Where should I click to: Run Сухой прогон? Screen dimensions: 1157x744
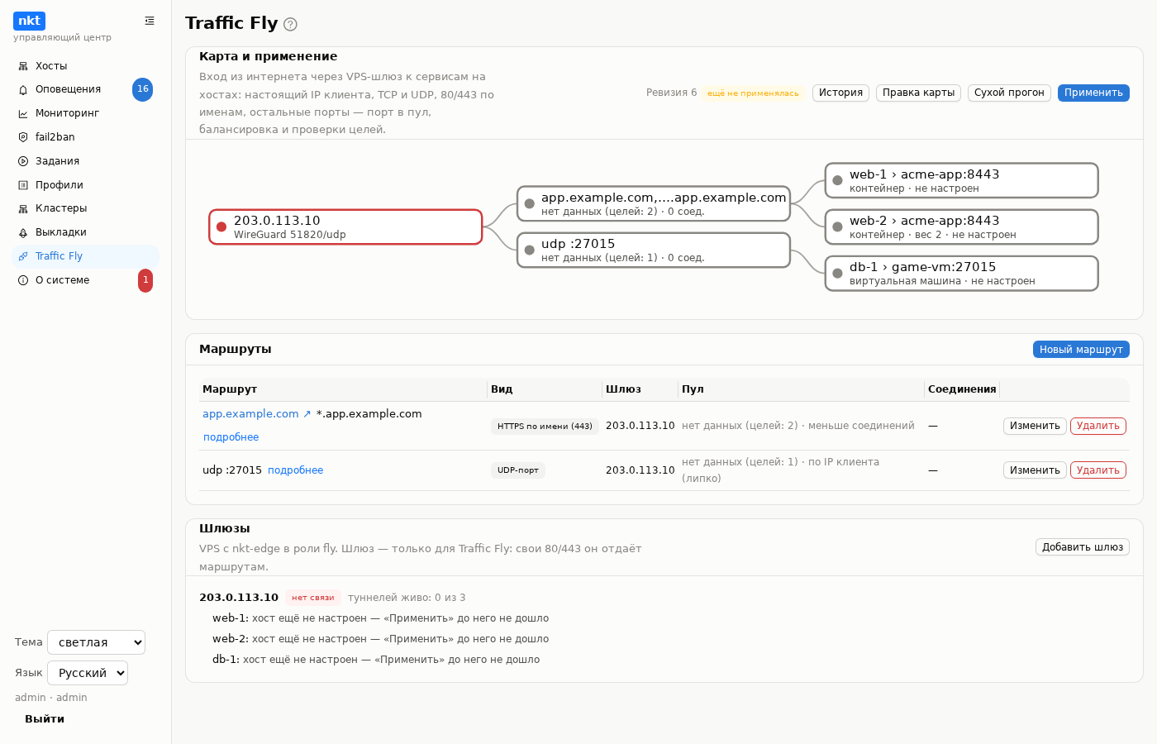click(1009, 93)
